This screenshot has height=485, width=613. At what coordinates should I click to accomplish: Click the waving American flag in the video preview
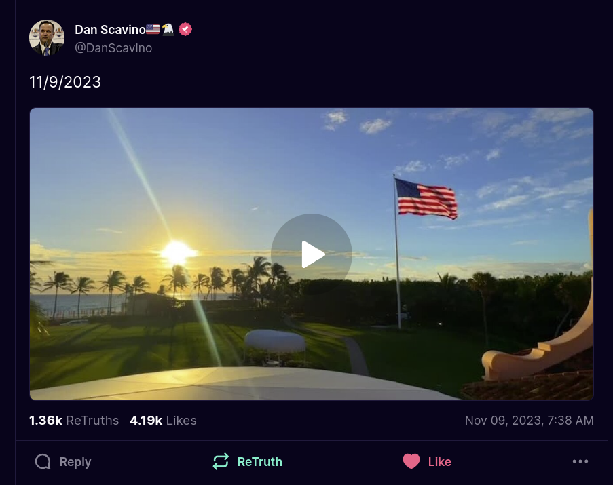pos(426,198)
